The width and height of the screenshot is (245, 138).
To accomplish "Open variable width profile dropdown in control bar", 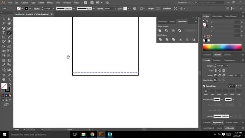I will pos(74,8).
